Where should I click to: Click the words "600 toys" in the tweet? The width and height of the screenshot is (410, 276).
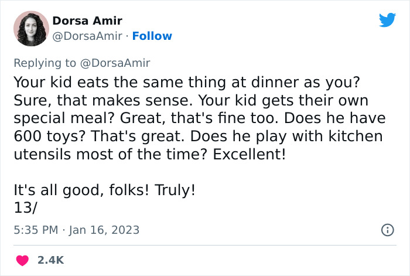(43, 137)
